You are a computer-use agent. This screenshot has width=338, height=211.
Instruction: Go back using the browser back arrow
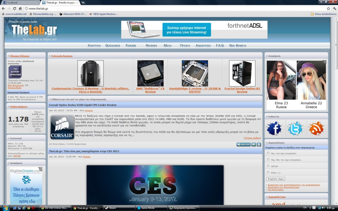tap(3, 9)
